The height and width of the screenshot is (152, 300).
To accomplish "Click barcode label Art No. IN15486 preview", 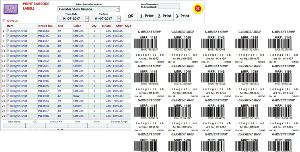I will pos(283,127).
